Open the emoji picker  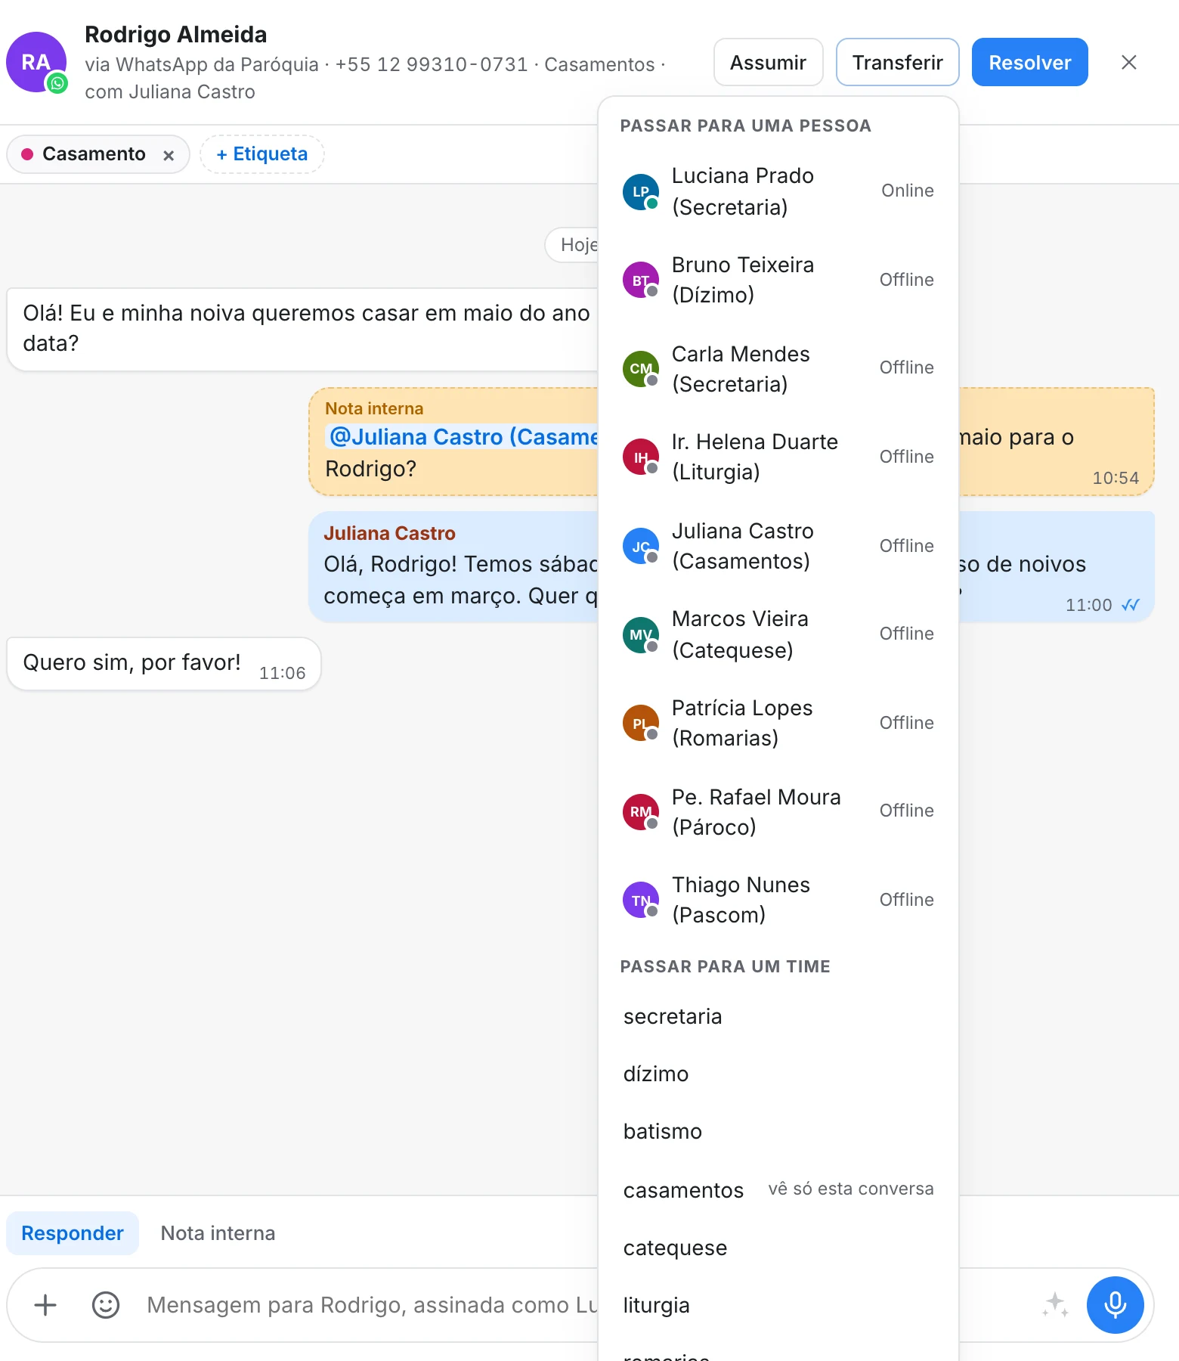106,1305
